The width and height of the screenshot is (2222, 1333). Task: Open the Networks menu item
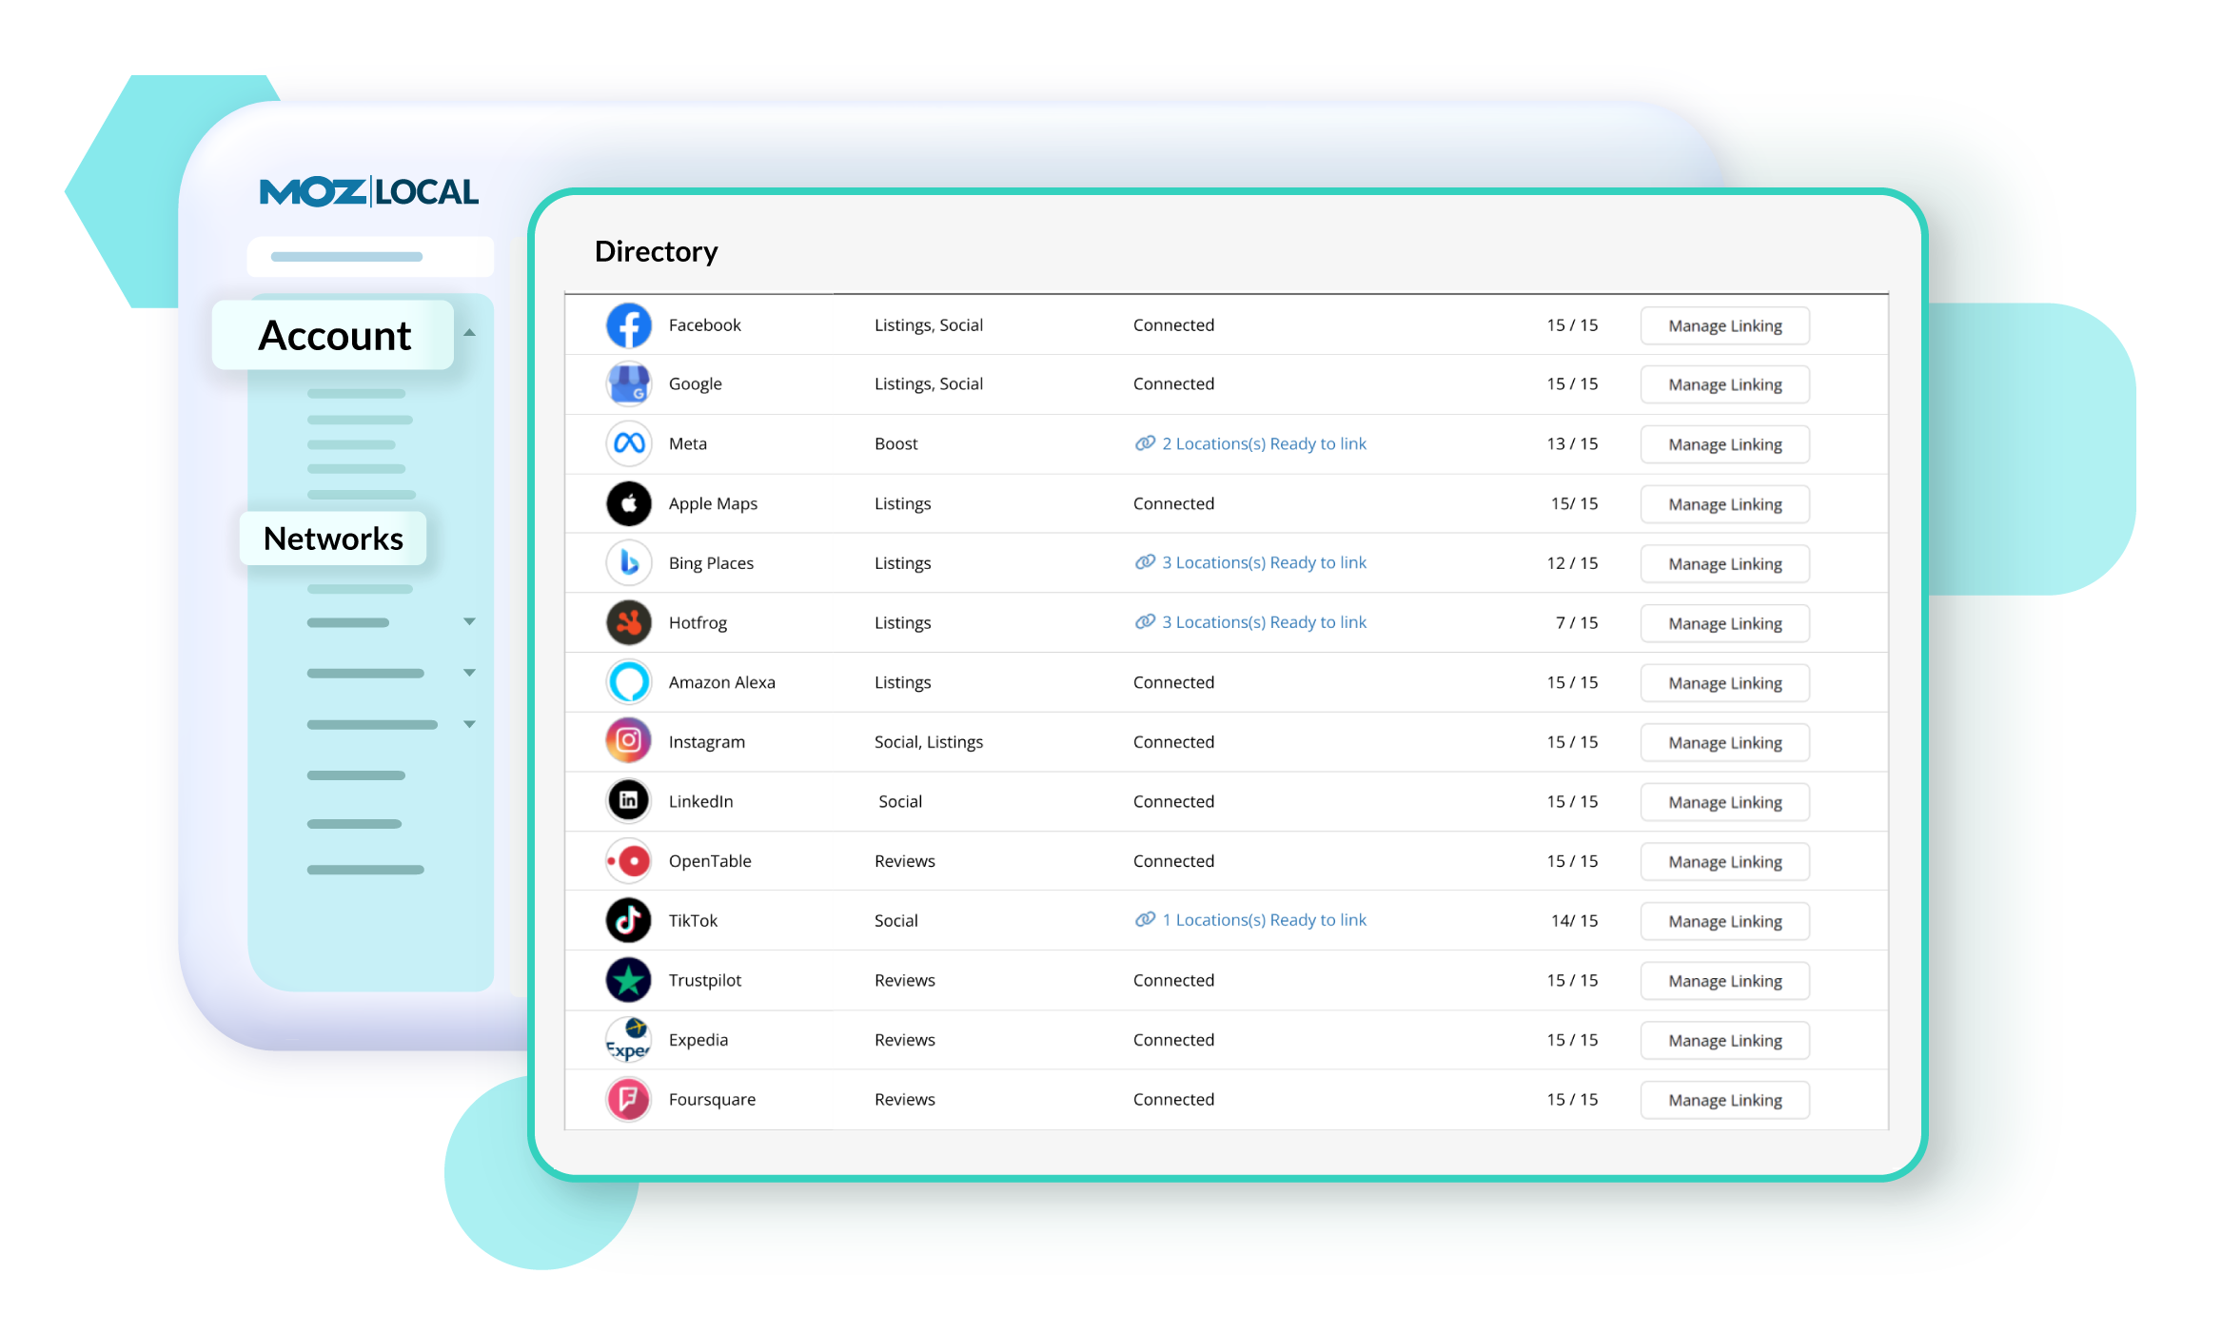click(x=333, y=539)
